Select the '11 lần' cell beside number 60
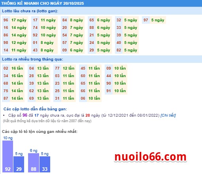 94,76
